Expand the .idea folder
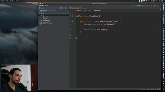This screenshot has width=165, height=92. coord(40,12)
